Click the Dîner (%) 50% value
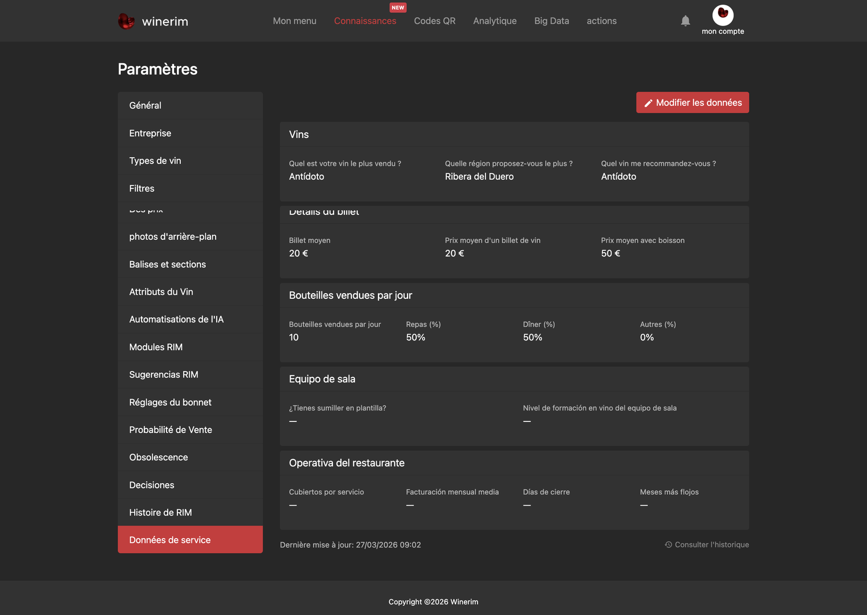 532,338
